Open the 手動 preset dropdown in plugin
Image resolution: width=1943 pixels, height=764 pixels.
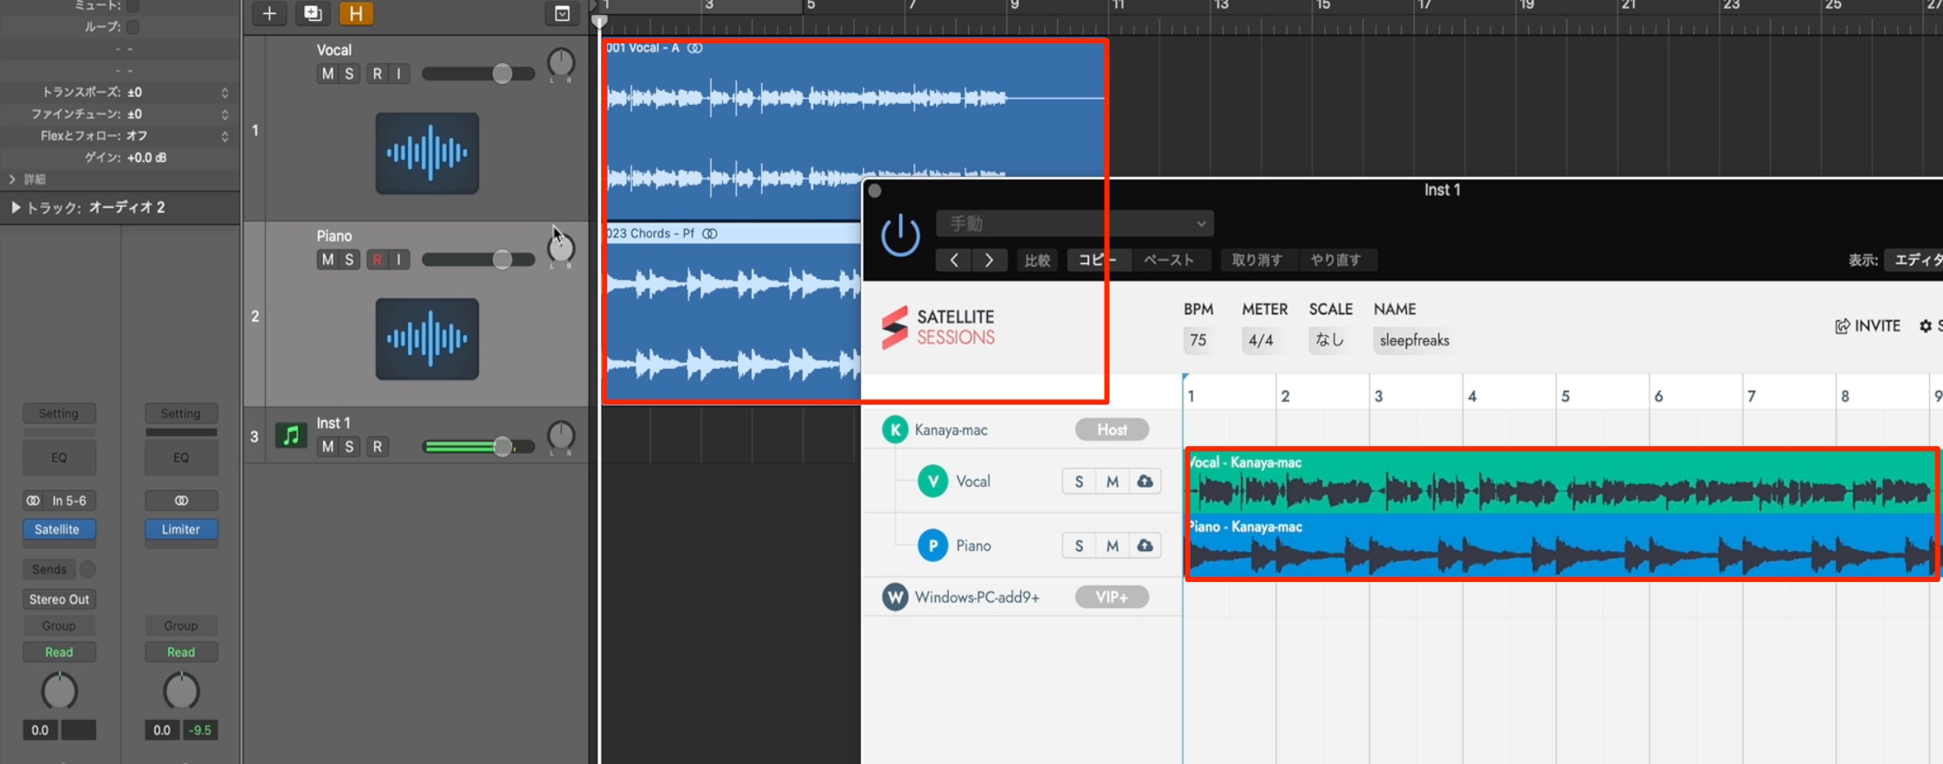click(1075, 223)
